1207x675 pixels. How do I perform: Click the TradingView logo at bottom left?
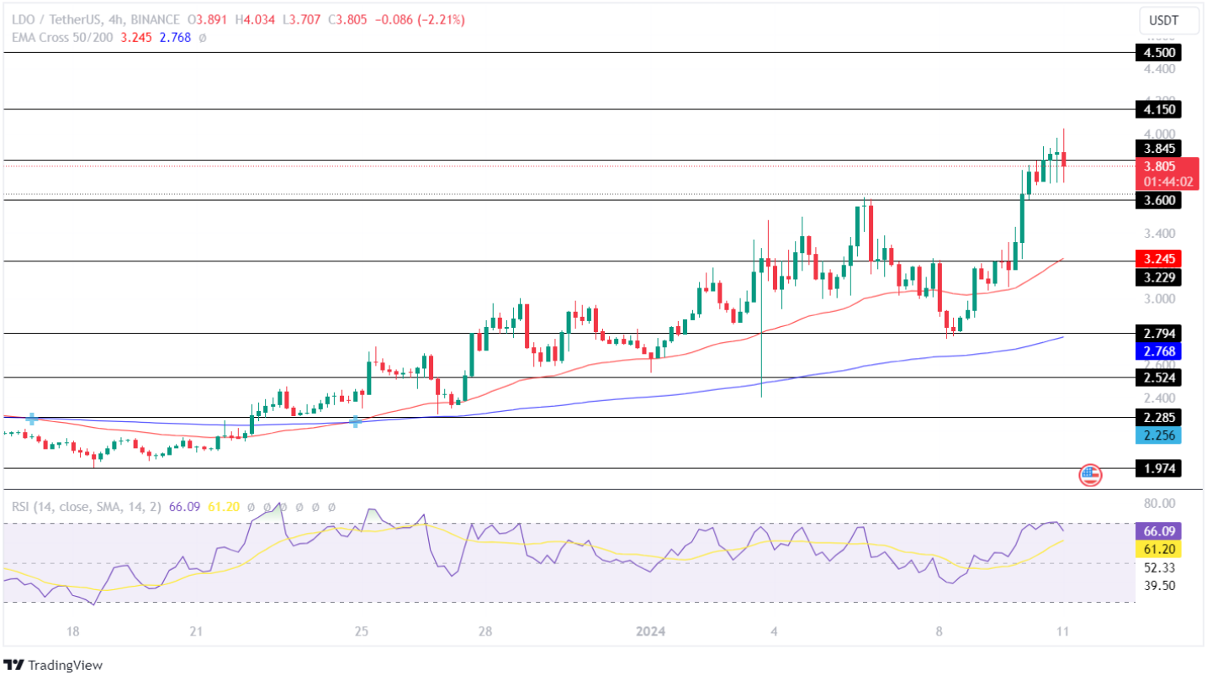(13, 664)
